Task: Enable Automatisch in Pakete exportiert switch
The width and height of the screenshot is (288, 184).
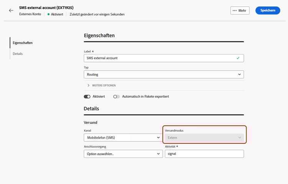Action: [117, 97]
